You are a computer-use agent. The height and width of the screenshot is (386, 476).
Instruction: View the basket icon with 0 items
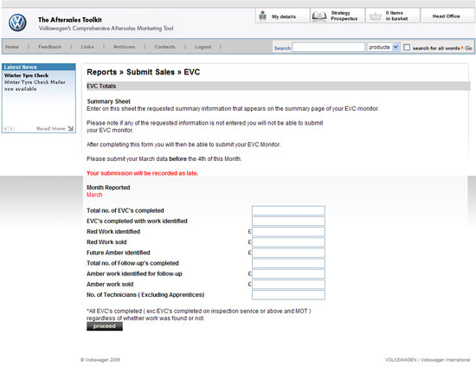click(376, 16)
